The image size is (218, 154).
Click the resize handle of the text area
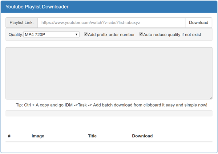point(211,98)
